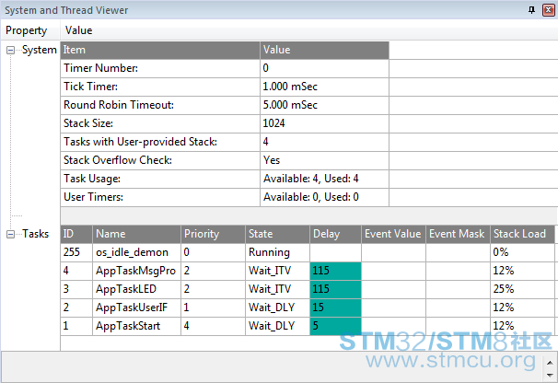
Task: Click the 15 delay cell
Action: [x=335, y=308]
